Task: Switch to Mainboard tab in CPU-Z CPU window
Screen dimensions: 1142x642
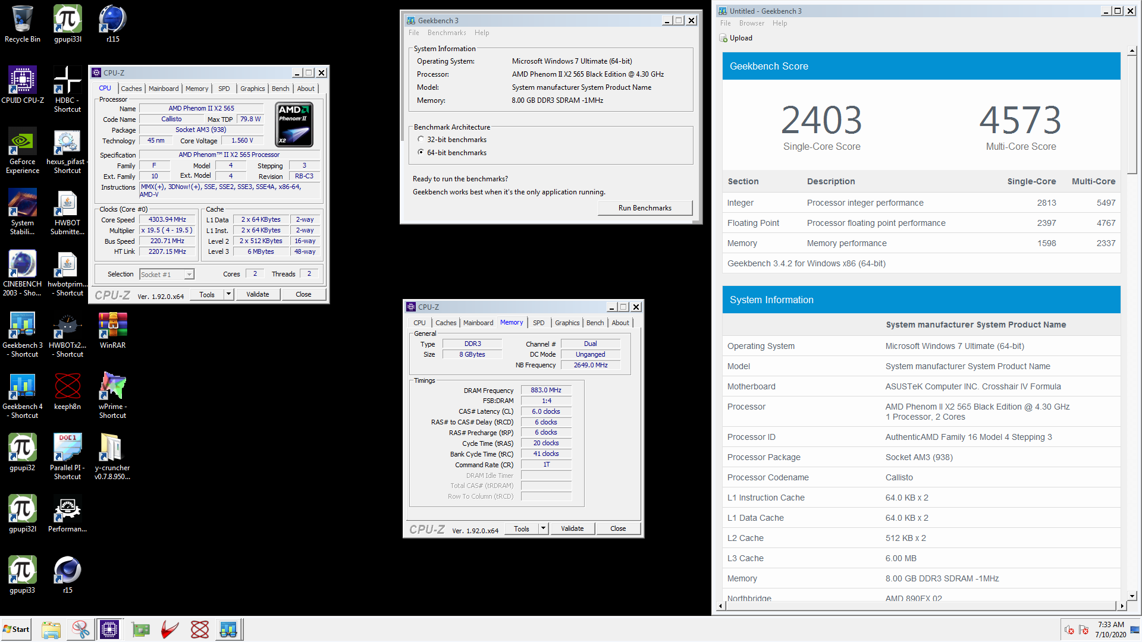Action: [164, 89]
